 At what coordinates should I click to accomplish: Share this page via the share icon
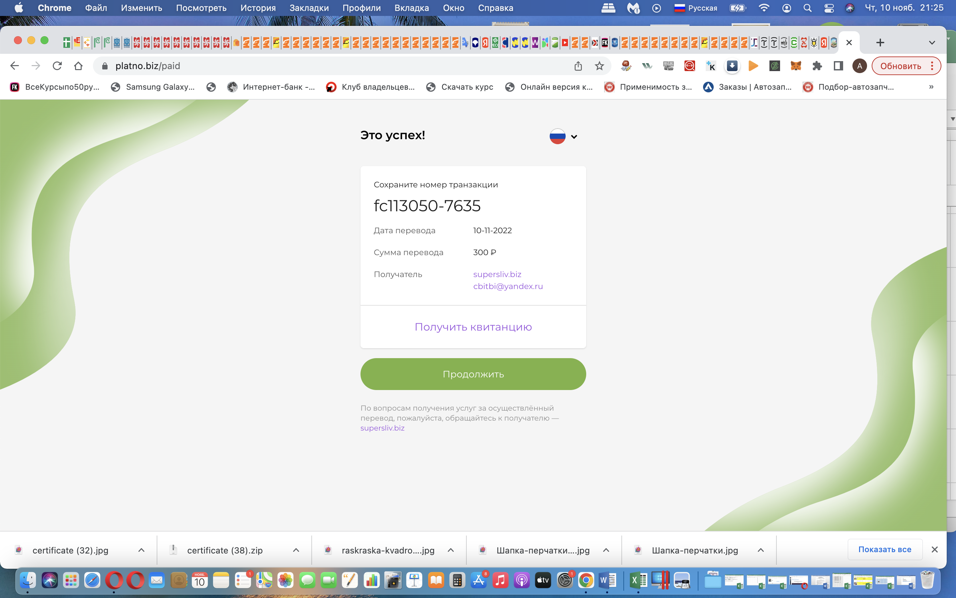[x=578, y=66]
